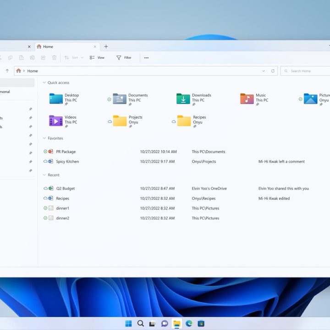Viewport: 330px width, 330px height.
Task: Select the Pictures folder icon
Action: (310, 99)
